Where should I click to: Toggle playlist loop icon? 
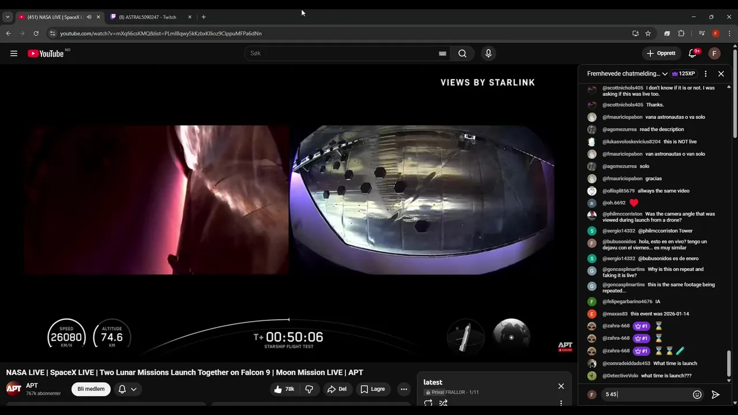pos(428,403)
